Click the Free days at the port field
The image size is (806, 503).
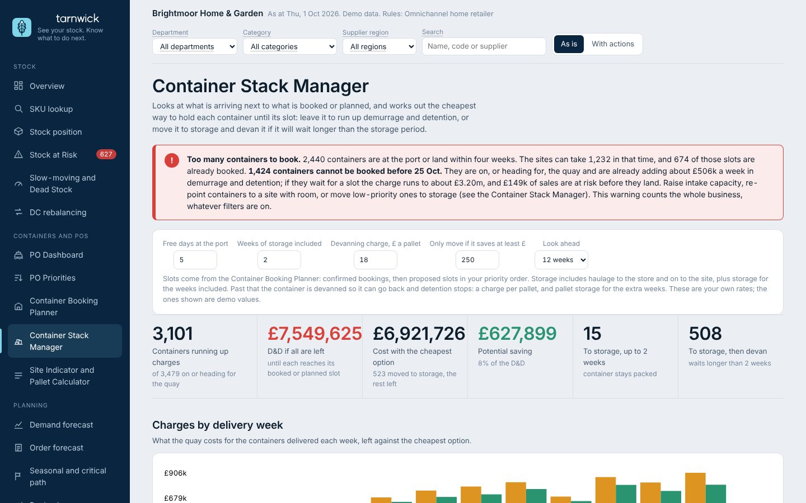coord(195,260)
